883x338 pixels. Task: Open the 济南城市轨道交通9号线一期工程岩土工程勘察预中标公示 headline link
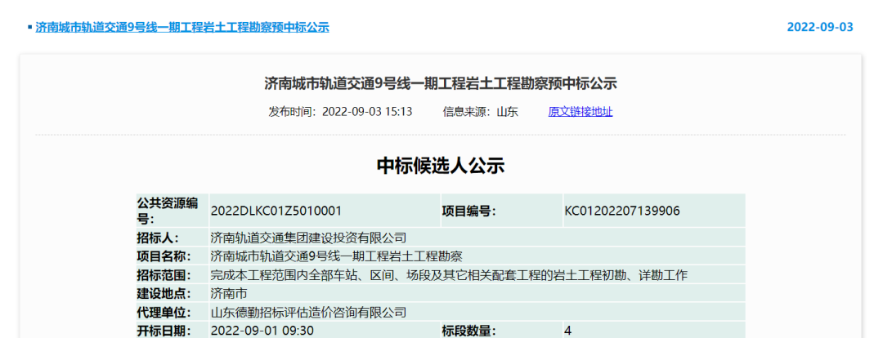182,27
